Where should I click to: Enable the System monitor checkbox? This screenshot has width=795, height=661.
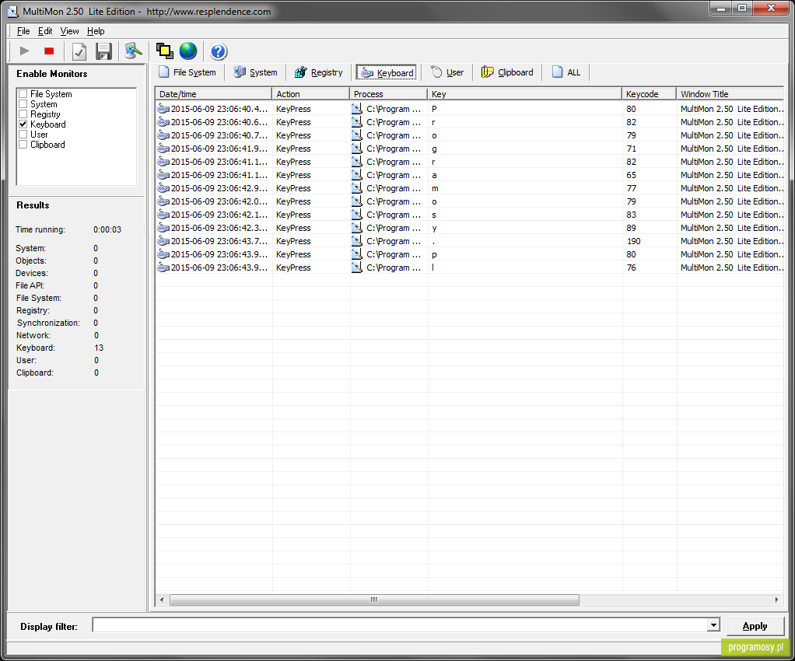23,104
